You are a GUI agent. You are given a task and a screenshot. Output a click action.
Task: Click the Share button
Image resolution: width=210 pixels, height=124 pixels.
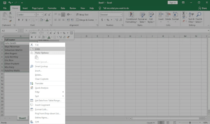(x=202, y=8)
